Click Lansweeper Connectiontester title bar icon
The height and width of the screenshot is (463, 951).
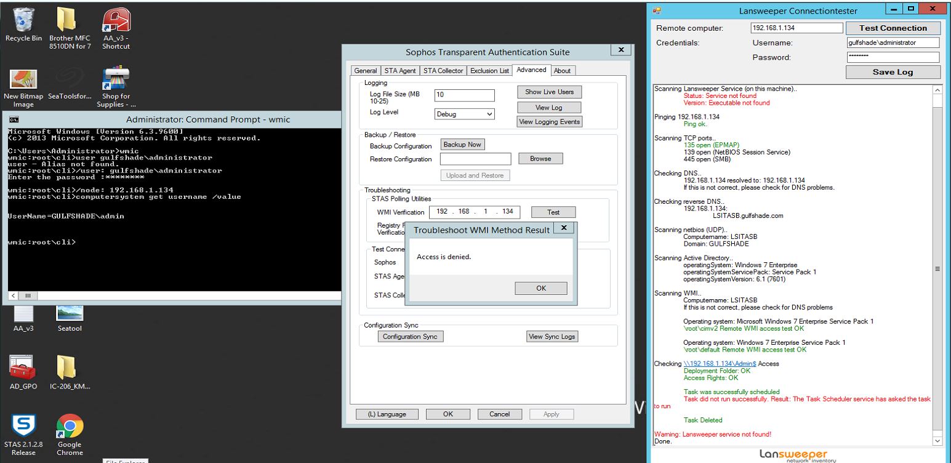point(656,10)
